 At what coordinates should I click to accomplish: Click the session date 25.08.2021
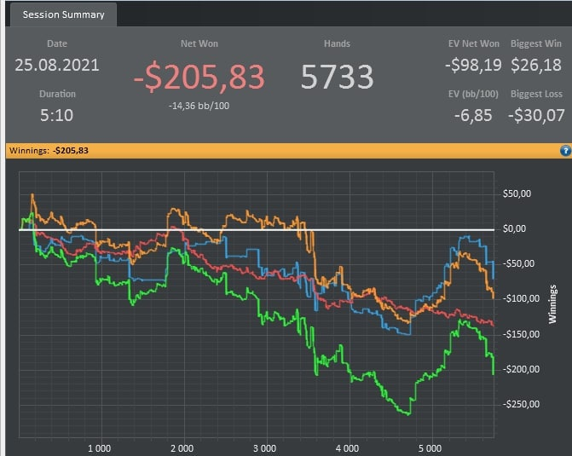57,66
